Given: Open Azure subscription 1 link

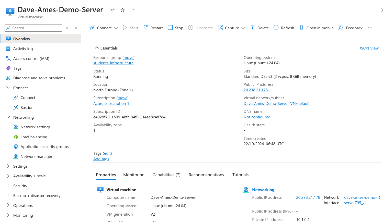Looking at the screenshot, I should click(111, 104).
